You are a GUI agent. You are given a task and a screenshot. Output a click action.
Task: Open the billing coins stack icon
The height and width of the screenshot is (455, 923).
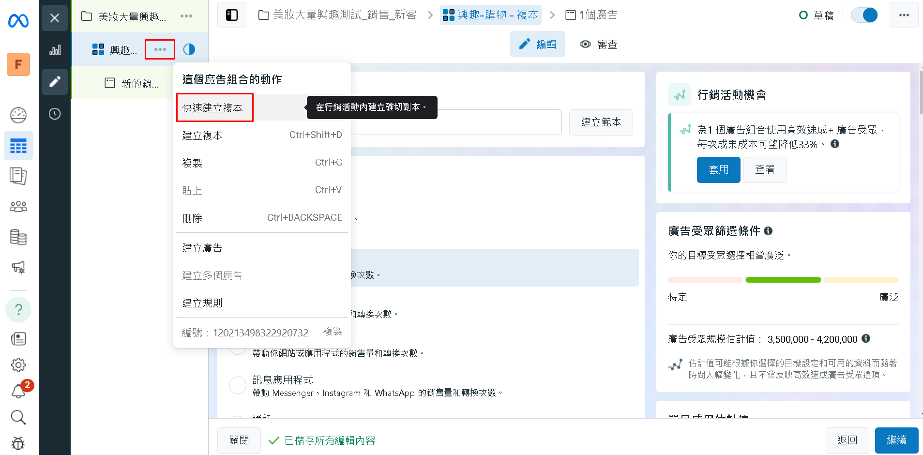[x=18, y=237]
